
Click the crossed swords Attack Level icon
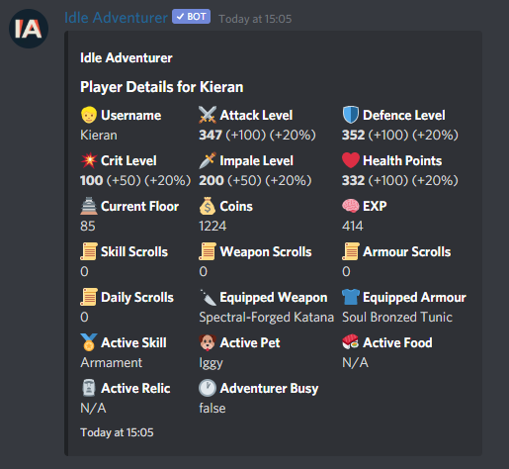point(208,115)
